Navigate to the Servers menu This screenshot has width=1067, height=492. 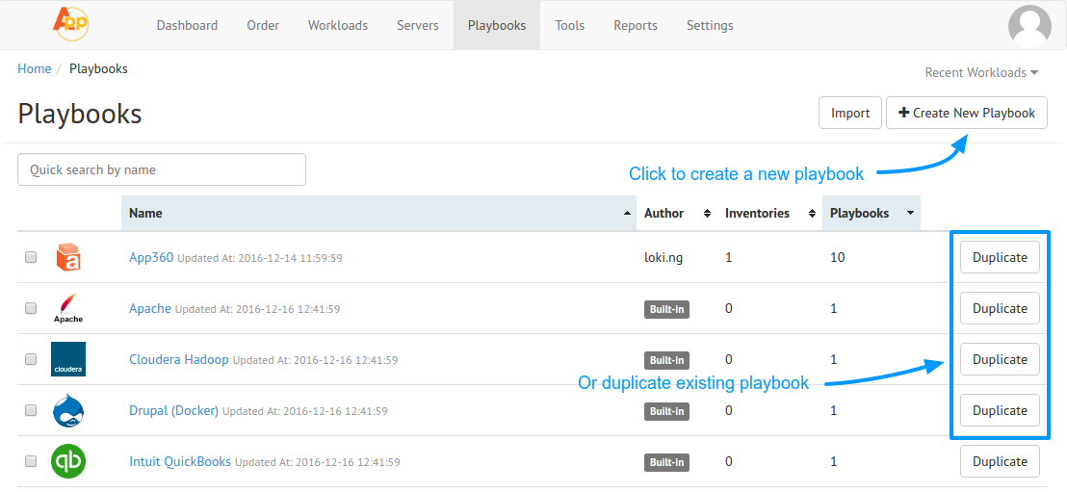pos(418,25)
